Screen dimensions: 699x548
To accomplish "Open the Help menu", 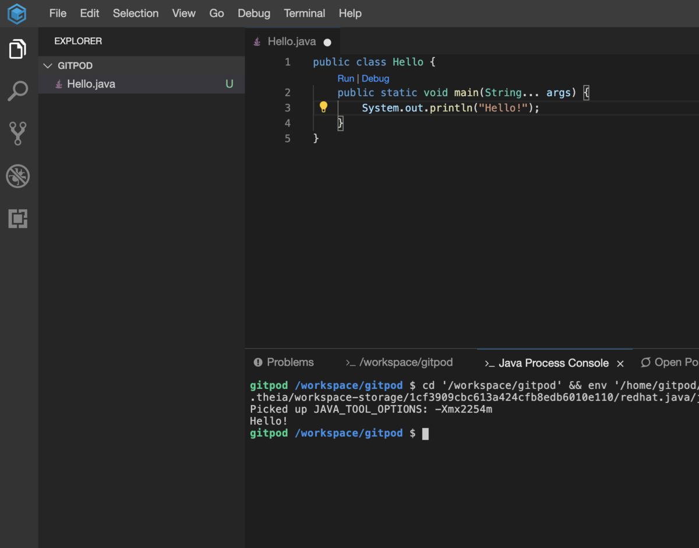I will click(x=350, y=13).
